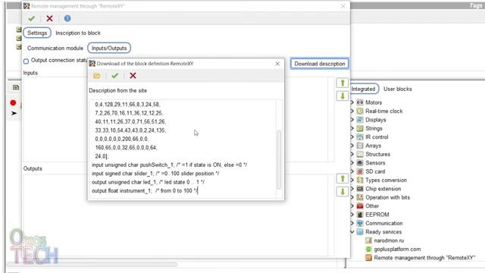Viewport: 485px width, 273px height.
Task: Click the horizontal scrollbar at window bottom
Action: click(92, 265)
